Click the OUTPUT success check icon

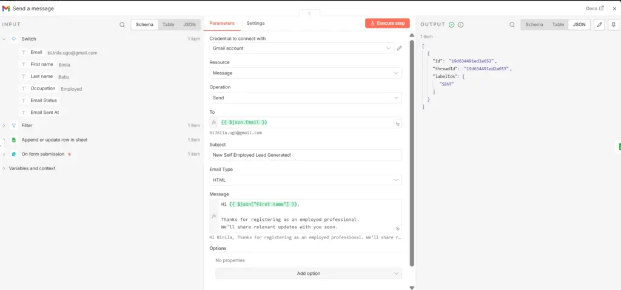pos(451,25)
